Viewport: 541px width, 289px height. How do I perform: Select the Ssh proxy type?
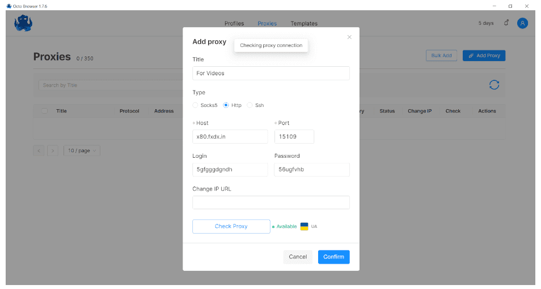250,105
